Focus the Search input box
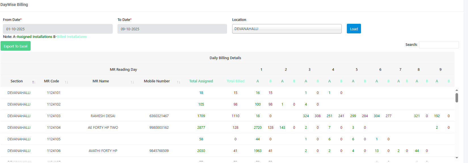Screen dimensions: 468x163 438,45
